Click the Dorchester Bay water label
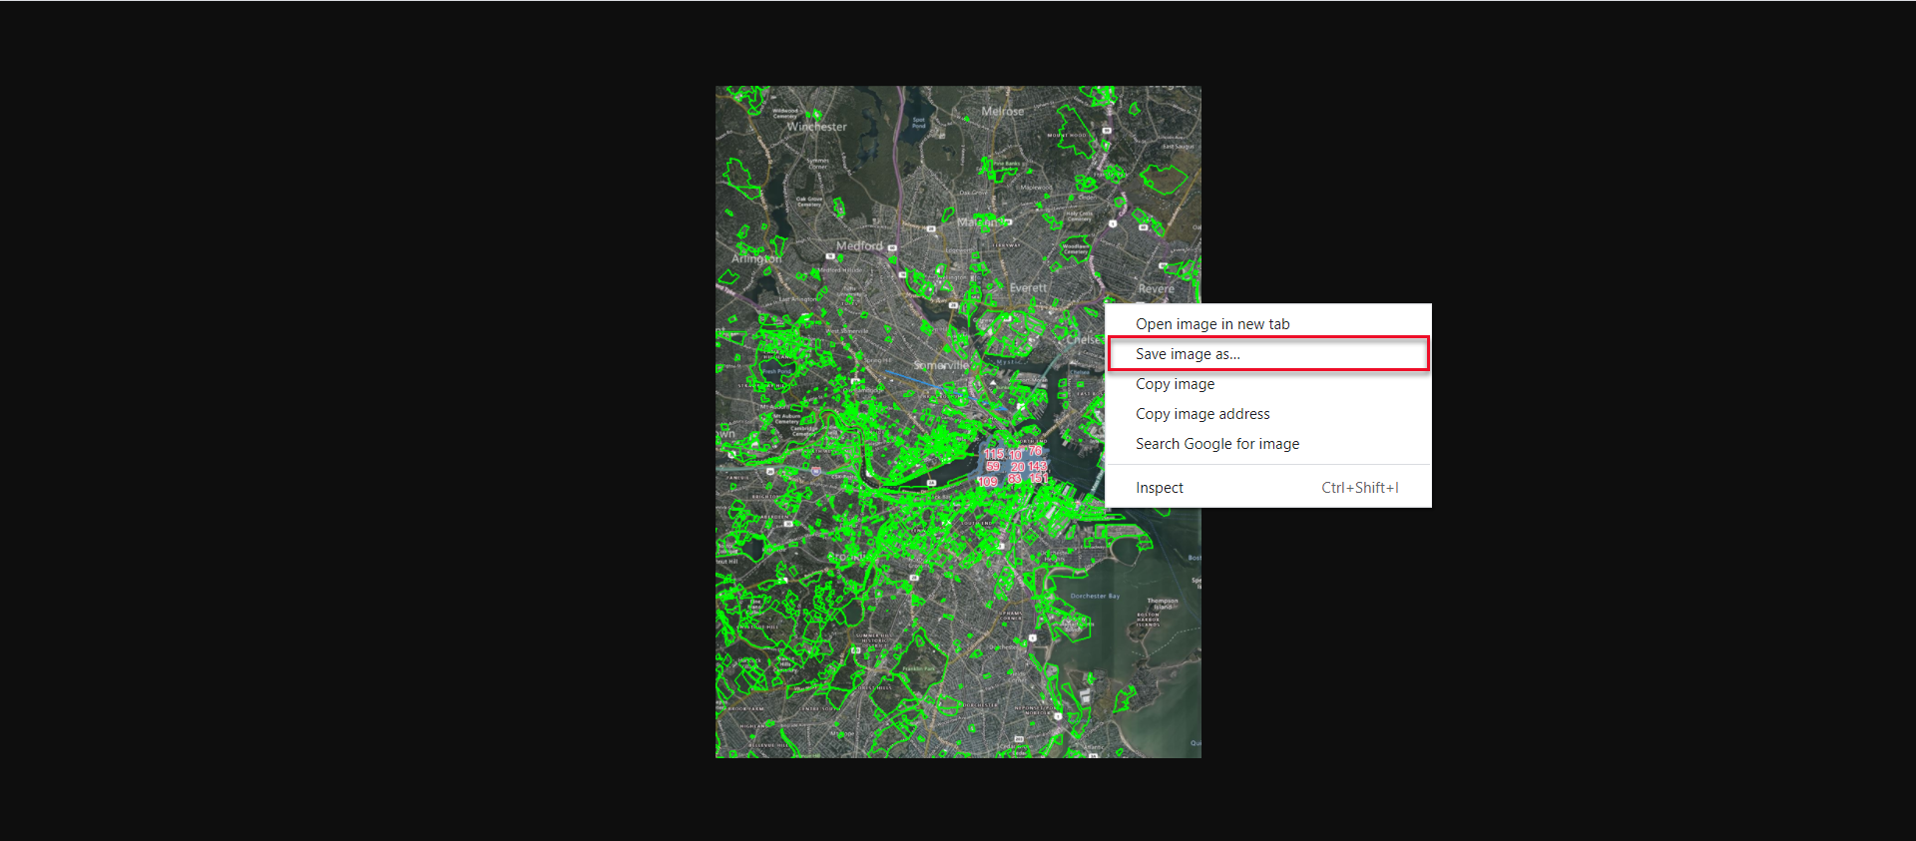 pyautogui.click(x=1095, y=596)
